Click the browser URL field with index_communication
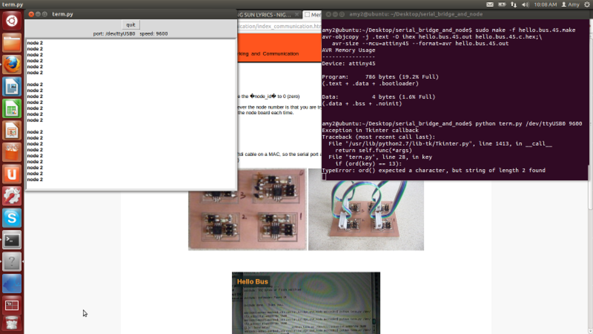 (279, 26)
